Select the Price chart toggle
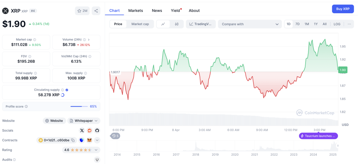The image size is (358, 164). tap(118, 24)
